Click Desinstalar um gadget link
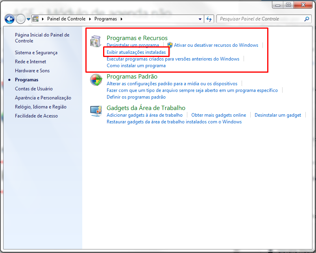The width and height of the screenshot is (316, 253). [278, 115]
